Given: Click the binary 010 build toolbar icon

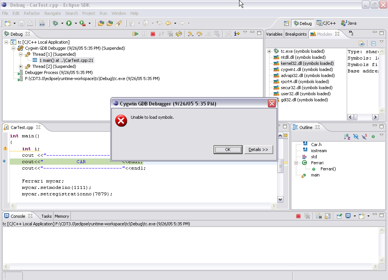Looking at the screenshot, I should point(42,23).
